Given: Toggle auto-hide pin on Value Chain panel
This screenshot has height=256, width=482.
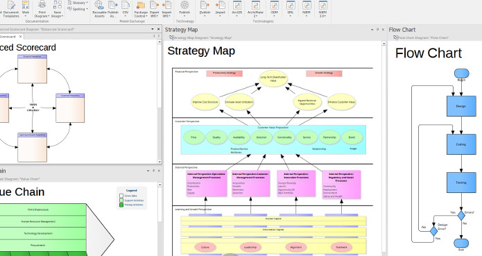Looking at the screenshot, I should tap(154, 171).
